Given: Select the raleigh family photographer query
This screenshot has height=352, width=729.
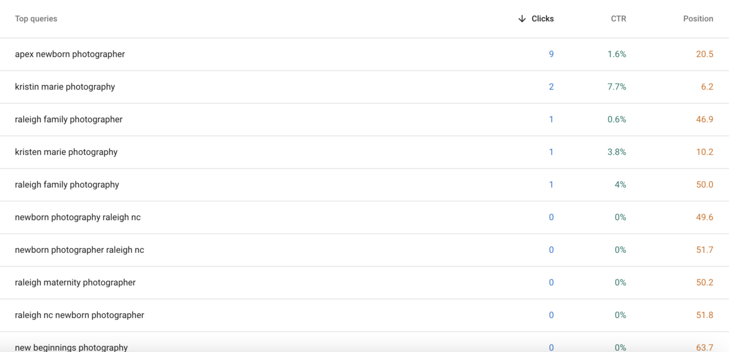Looking at the screenshot, I should click(69, 120).
